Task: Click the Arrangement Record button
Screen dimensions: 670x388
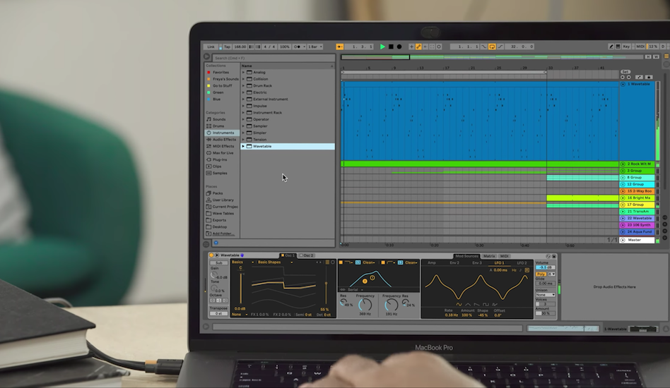Action: click(399, 47)
